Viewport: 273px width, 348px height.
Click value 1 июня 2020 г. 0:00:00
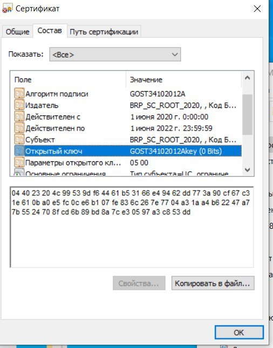[x=169, y=117]
